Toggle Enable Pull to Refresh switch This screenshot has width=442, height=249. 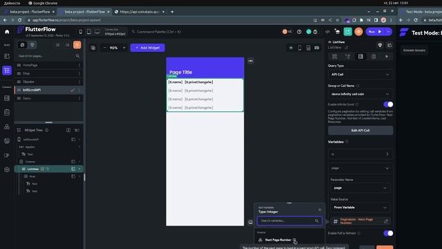click(x=388, y=233)
